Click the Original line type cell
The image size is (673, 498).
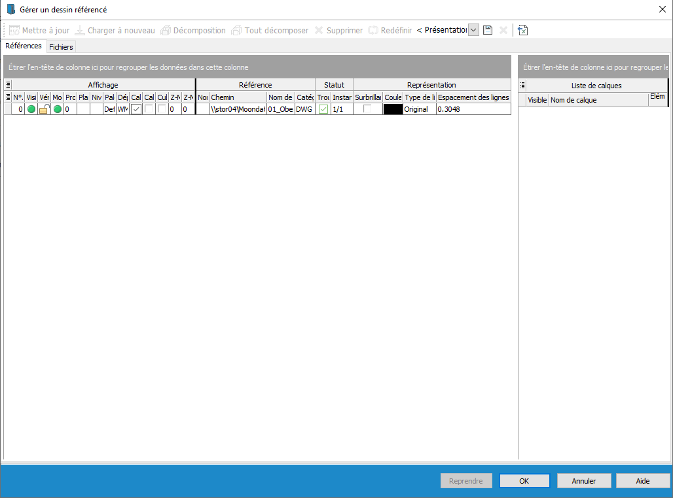coord(420,109)
